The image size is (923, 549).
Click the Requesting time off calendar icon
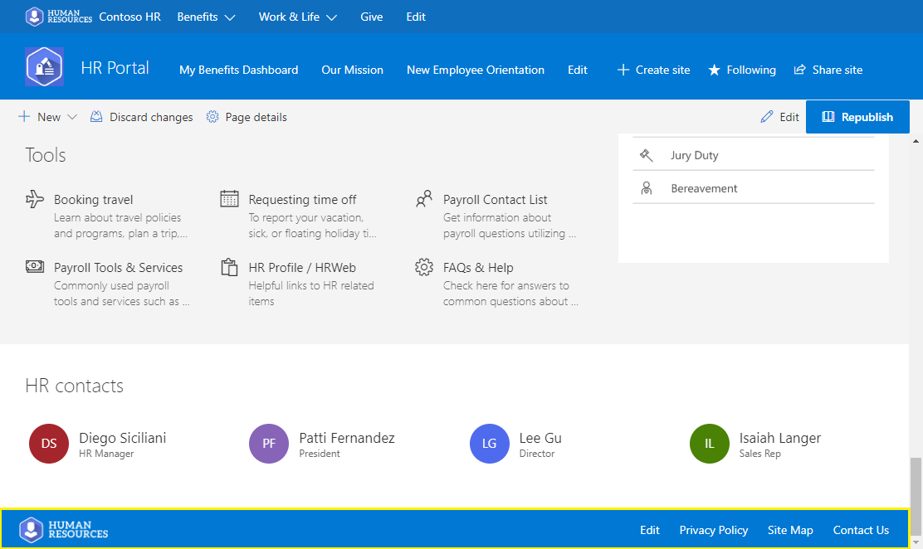pos(228,198)
